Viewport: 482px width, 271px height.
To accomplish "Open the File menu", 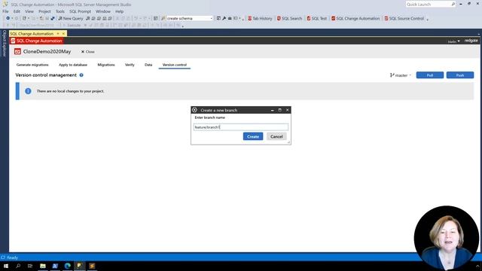I will click(x=5, y=11).
